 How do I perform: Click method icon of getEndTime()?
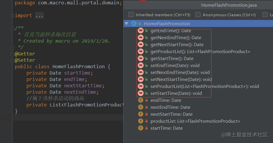[140, 31]
